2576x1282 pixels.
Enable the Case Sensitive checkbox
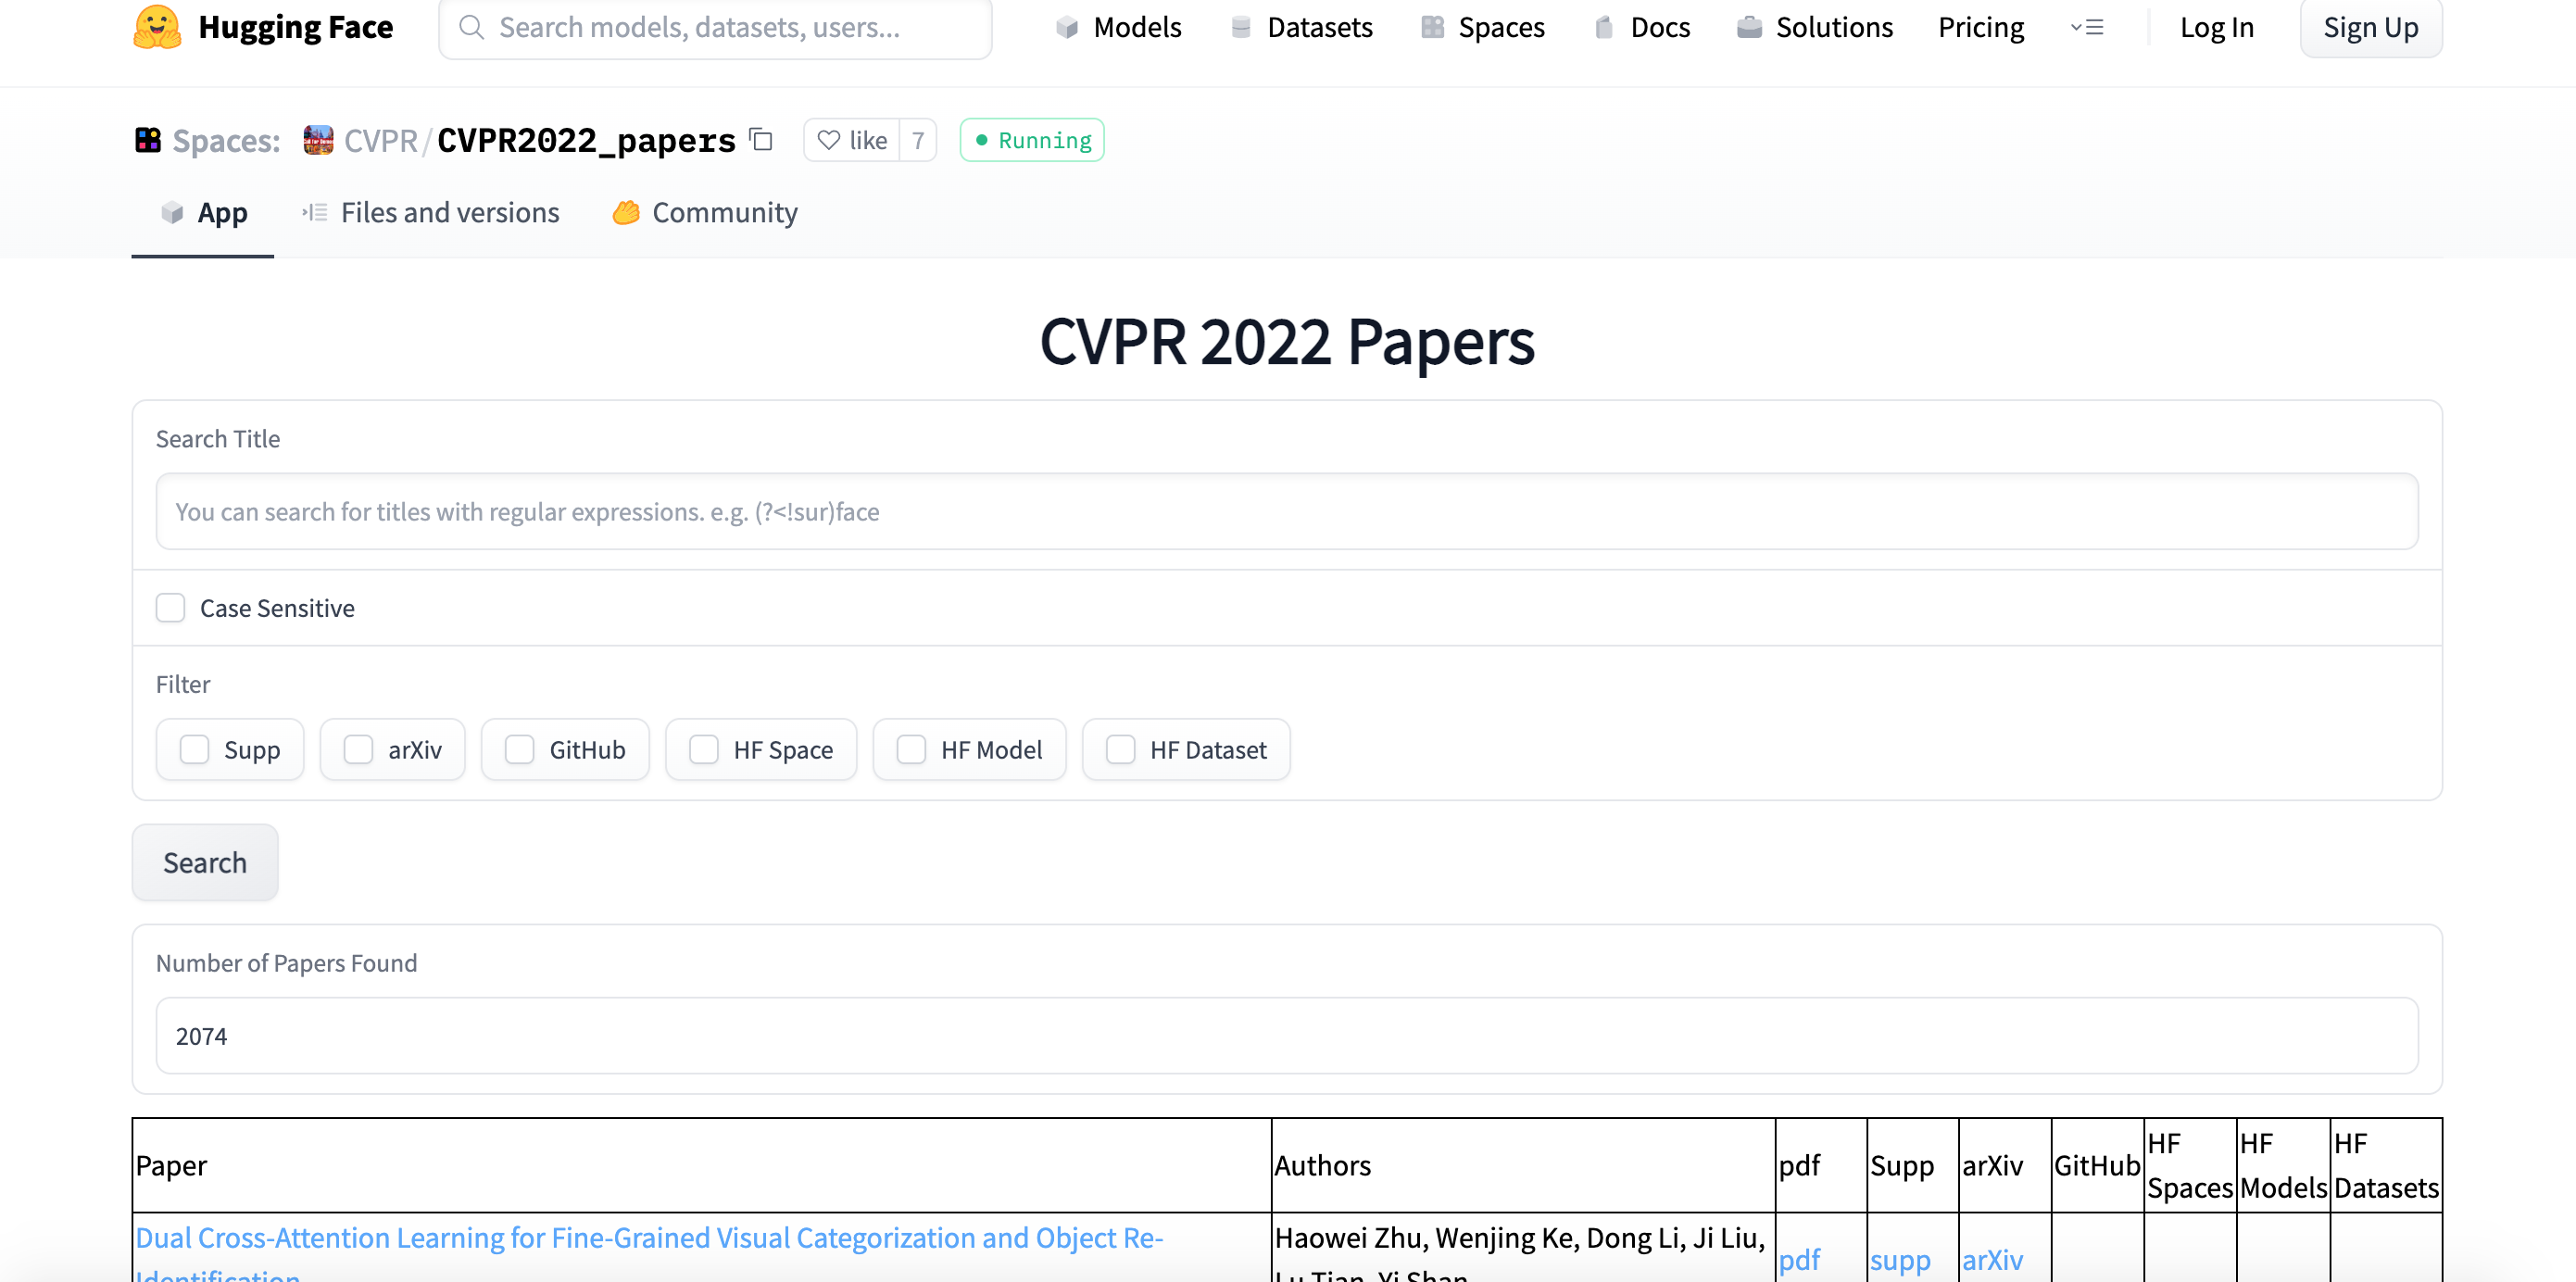click(171, 608)
